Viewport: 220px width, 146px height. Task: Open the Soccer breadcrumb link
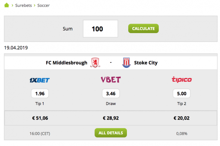point(44,5)
